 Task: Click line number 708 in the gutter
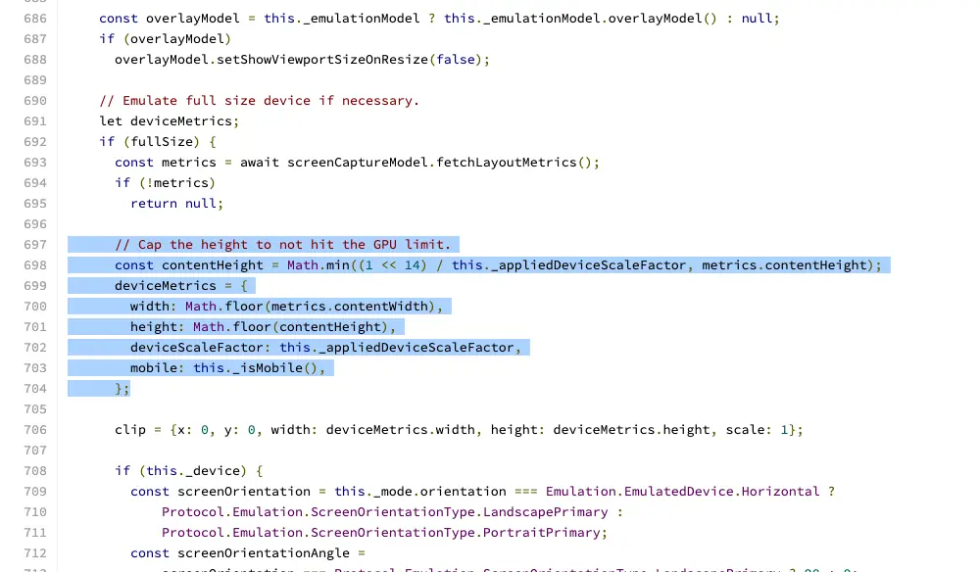click(x=35, y=471)
